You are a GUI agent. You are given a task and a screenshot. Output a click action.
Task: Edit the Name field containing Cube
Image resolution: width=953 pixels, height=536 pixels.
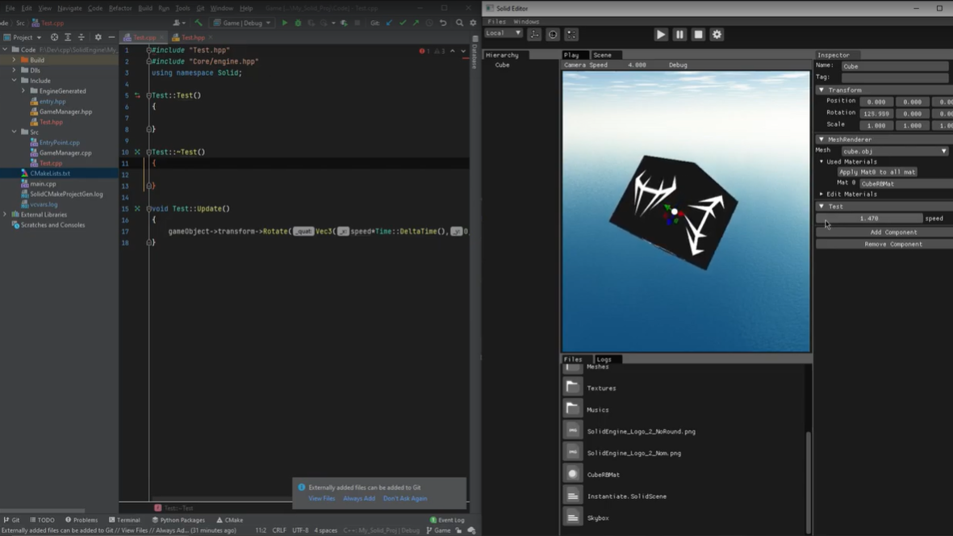(895, 66)
